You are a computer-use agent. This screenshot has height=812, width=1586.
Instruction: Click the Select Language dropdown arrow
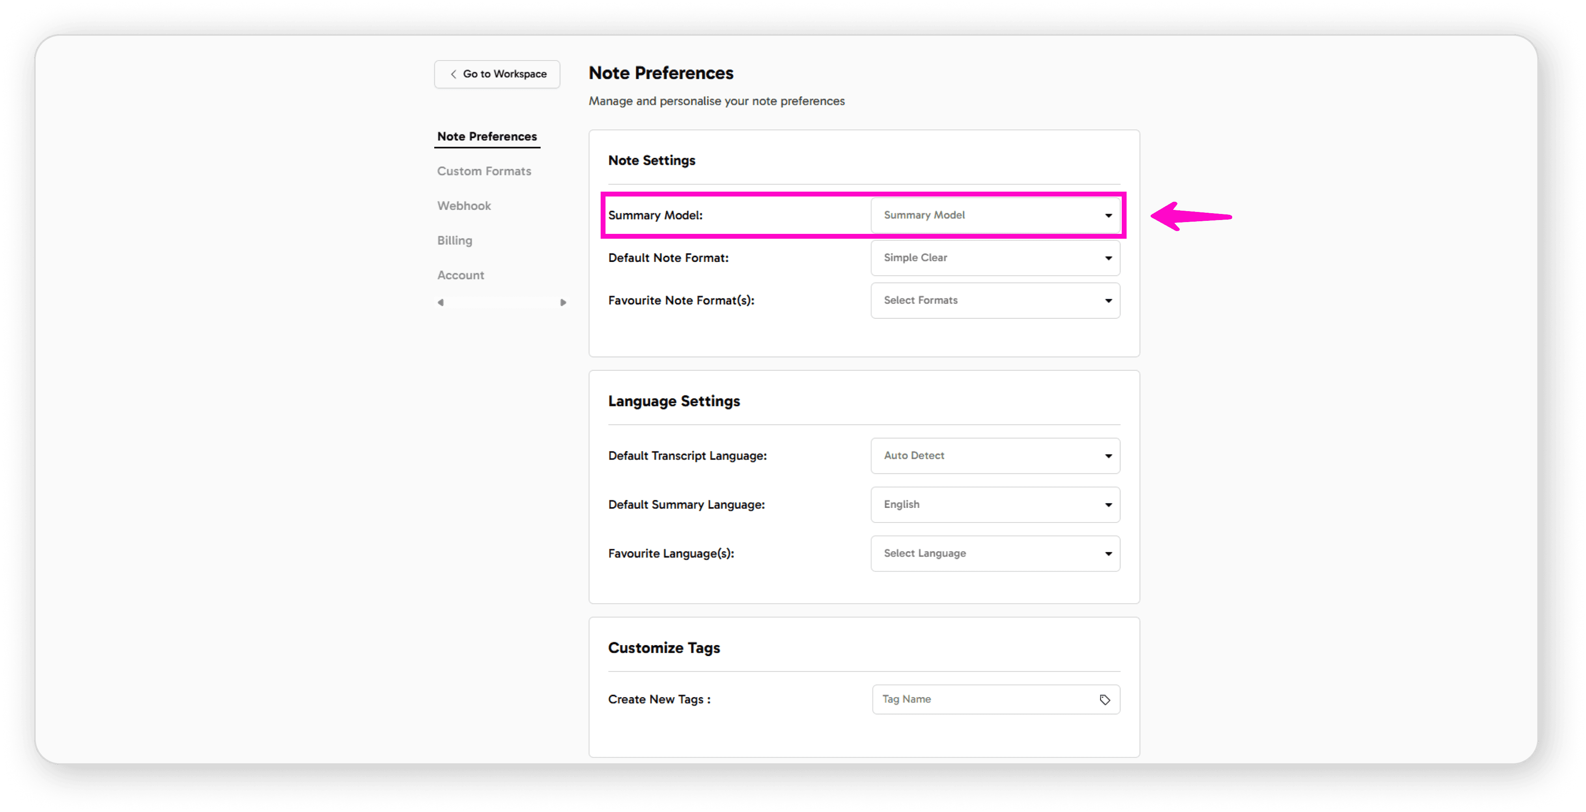(1108, 553)
